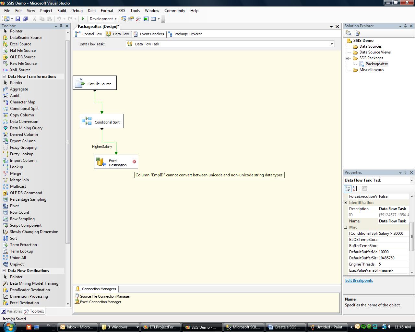Viewport: 415px width, 332px height.
Task: Click the Save toolbar icon
Action: point(18,19)
